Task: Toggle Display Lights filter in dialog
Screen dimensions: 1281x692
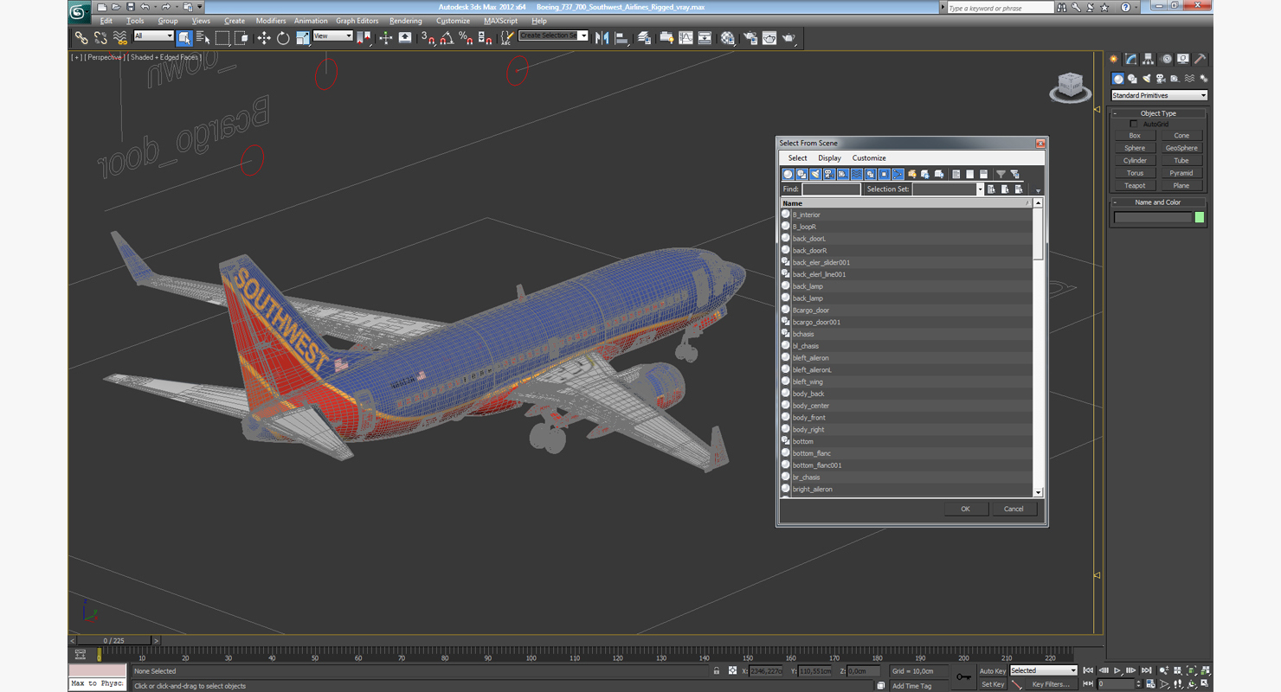Action: coord(815,174)
